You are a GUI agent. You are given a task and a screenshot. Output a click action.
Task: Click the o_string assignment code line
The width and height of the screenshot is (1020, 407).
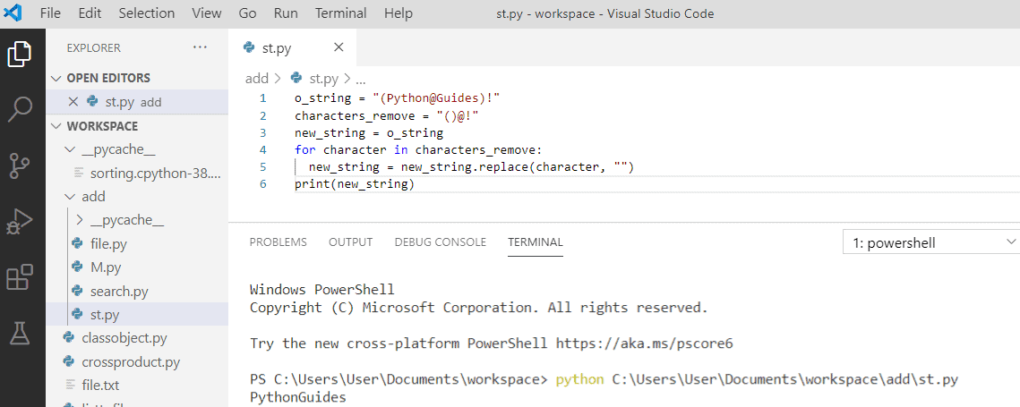(x=397, y=98)
